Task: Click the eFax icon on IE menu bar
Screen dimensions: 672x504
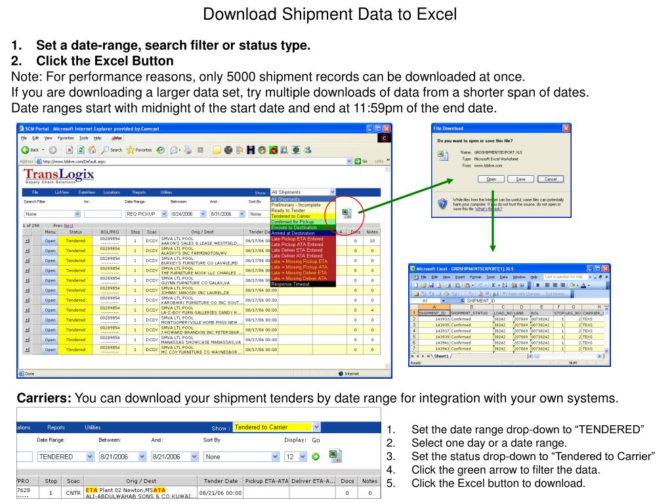Action: (117, 138)
